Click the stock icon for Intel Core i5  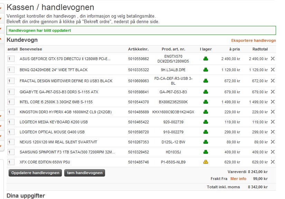206,102
